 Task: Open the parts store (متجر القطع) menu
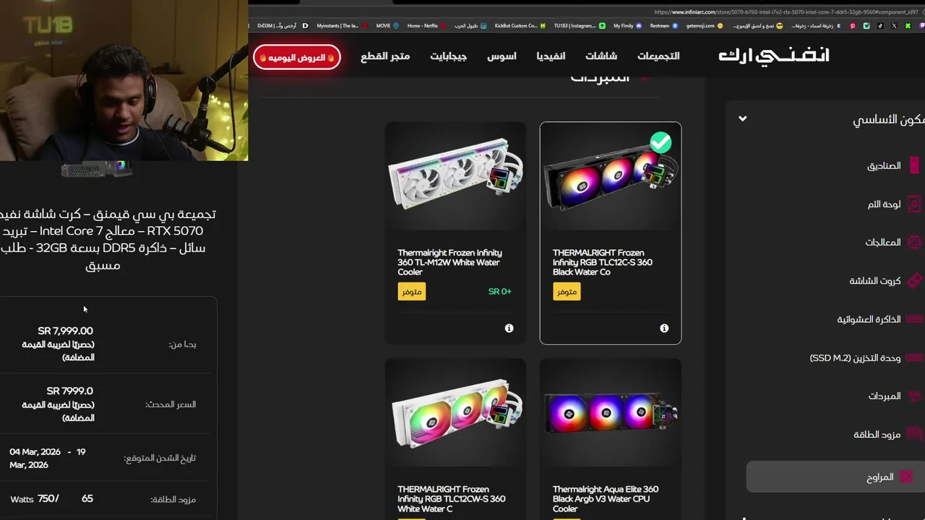coord(385,56)
